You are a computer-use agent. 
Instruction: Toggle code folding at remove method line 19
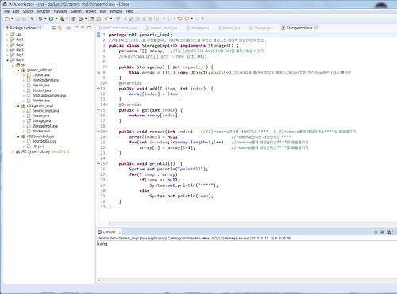106,132
